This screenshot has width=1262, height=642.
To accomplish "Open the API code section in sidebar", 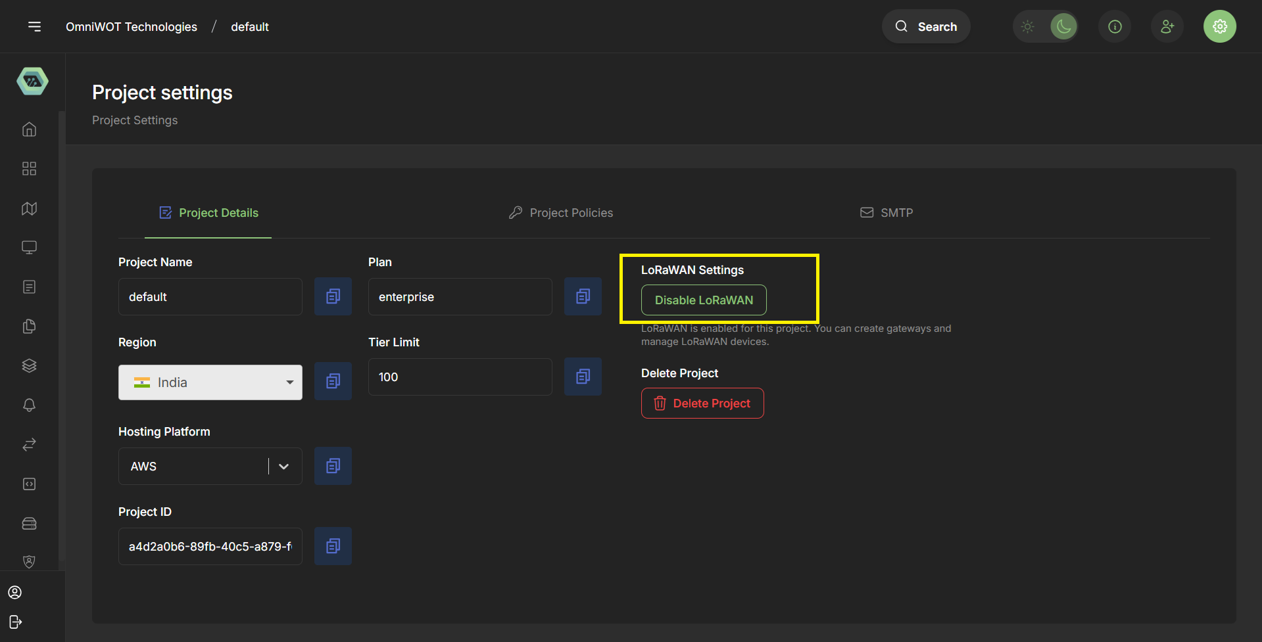I will (29, 484).
